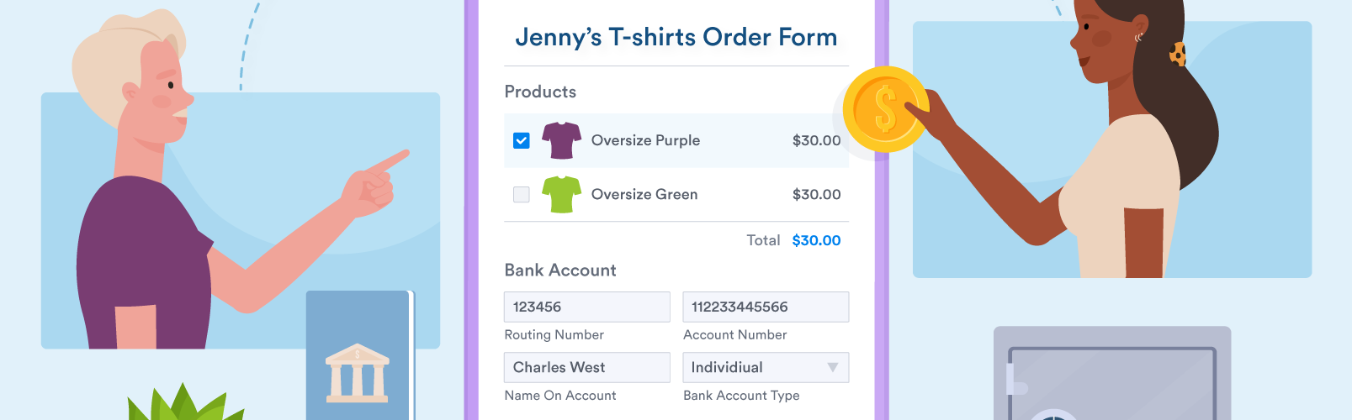The width and height of the screenshot is (1352, 420).
Task: Click the purple t-shirt icon
Action: tap(561, 140)
